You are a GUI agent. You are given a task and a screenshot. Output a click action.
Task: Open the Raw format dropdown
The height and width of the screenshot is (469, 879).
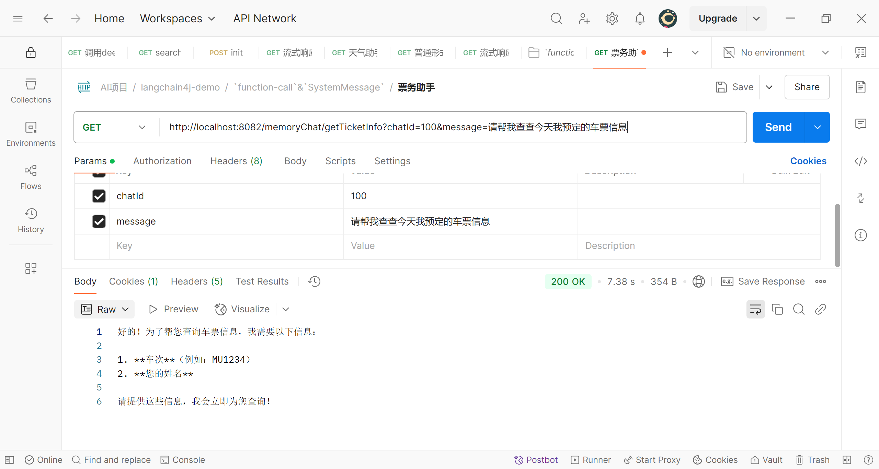click(x=104, y=309)
